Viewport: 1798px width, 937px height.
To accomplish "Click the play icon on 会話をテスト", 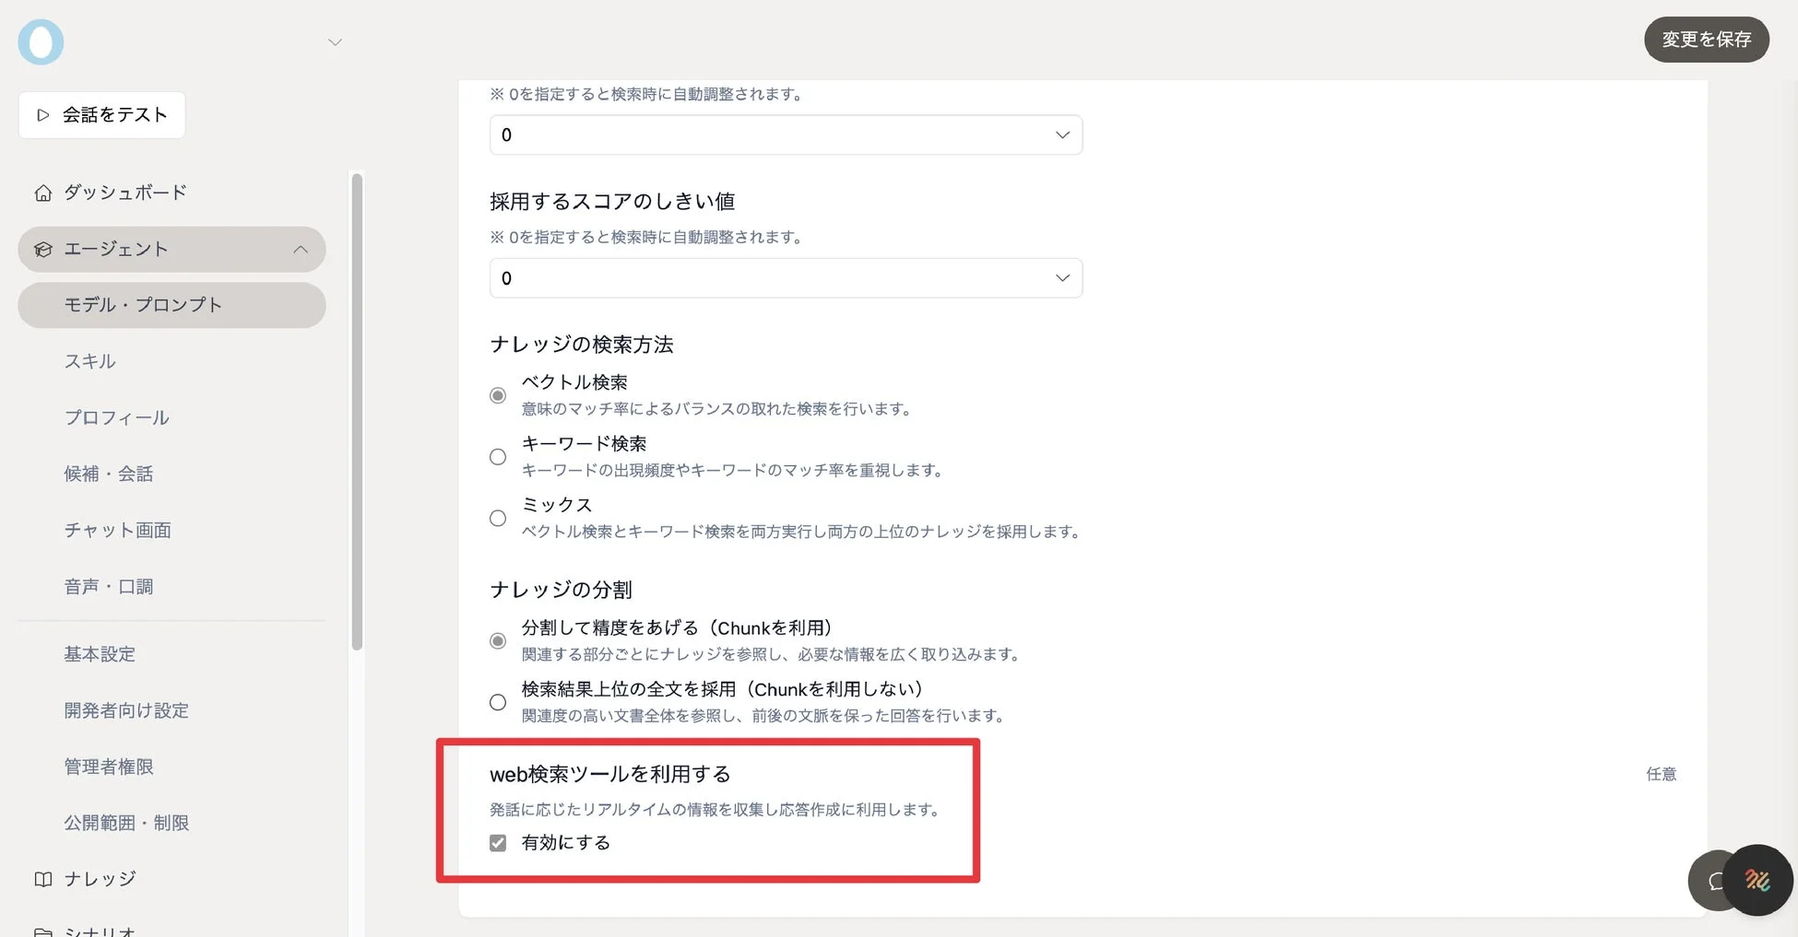I will pos(42,114).
